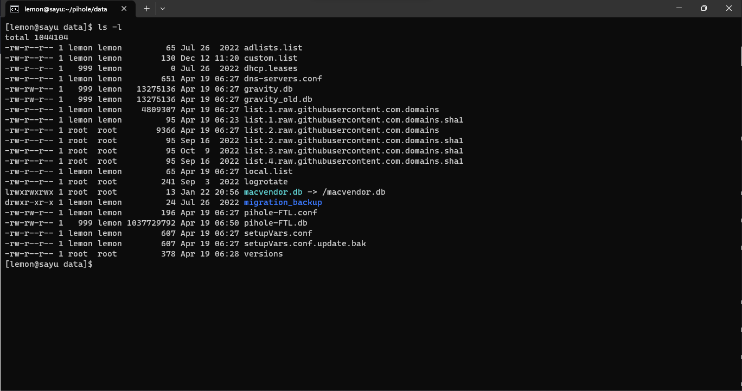This screenshot has height=391, width=742.
Task: Click the terminal icon in the tab
Action: (x=15, y=9)
